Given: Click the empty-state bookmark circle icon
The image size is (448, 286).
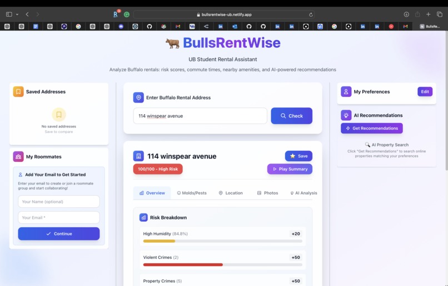Looking at the screenshot, I should 59,115.
